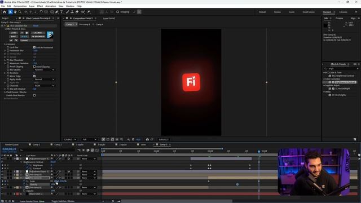Select the Hand tool
This screenshot has width=361, height=203.
coord(15,12)
